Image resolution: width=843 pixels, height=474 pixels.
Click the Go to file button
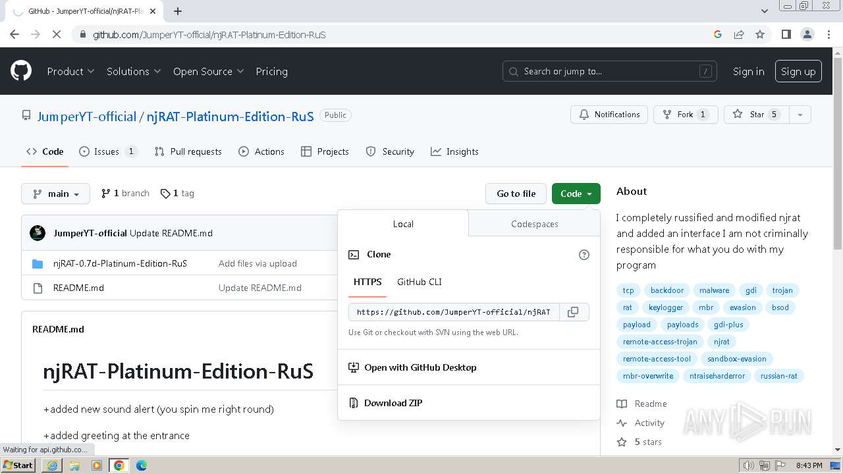(x=516, y=194)
